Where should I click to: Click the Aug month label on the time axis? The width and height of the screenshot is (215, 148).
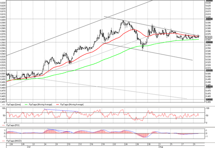161,147
